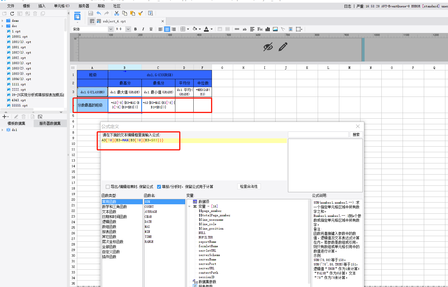Open the 日志 log link
Screen dimensions: 448x287
pyautogui.click(x=347, y=6)
